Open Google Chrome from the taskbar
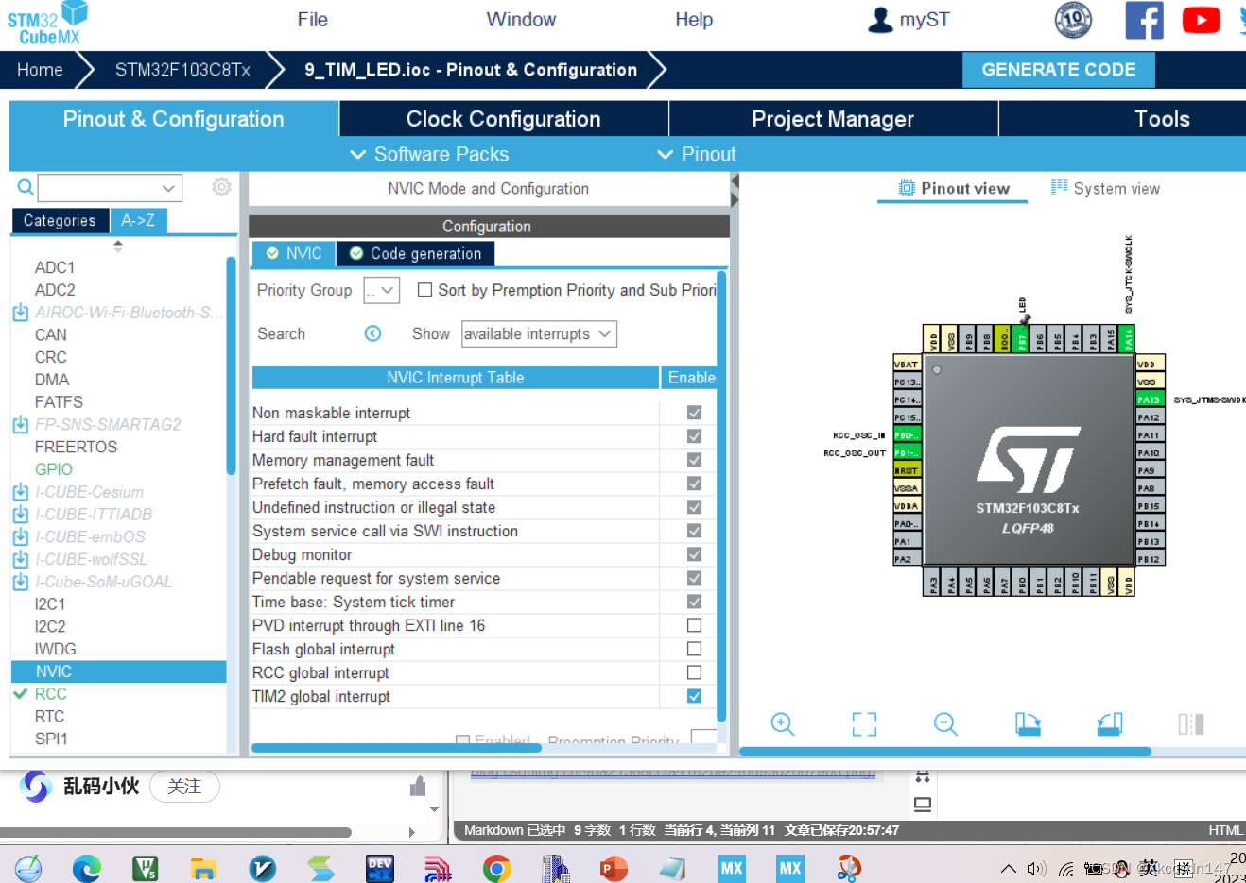This screenshot has height=883, width=1246. point(496,868)
